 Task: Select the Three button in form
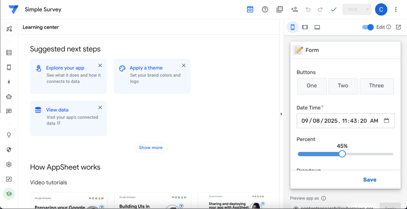pos(377,86)
